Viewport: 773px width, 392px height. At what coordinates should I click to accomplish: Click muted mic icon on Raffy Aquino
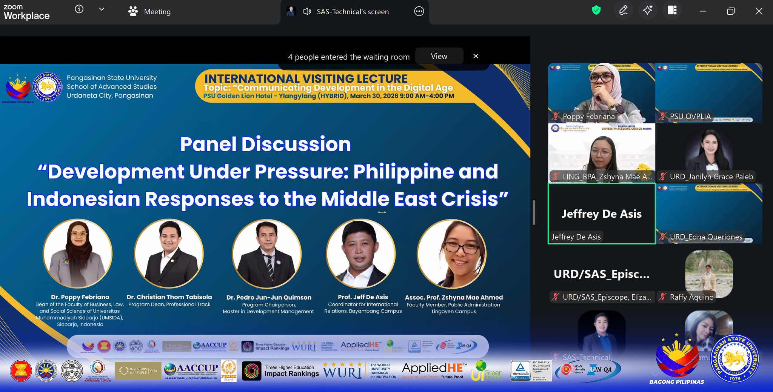click(662, 297)
